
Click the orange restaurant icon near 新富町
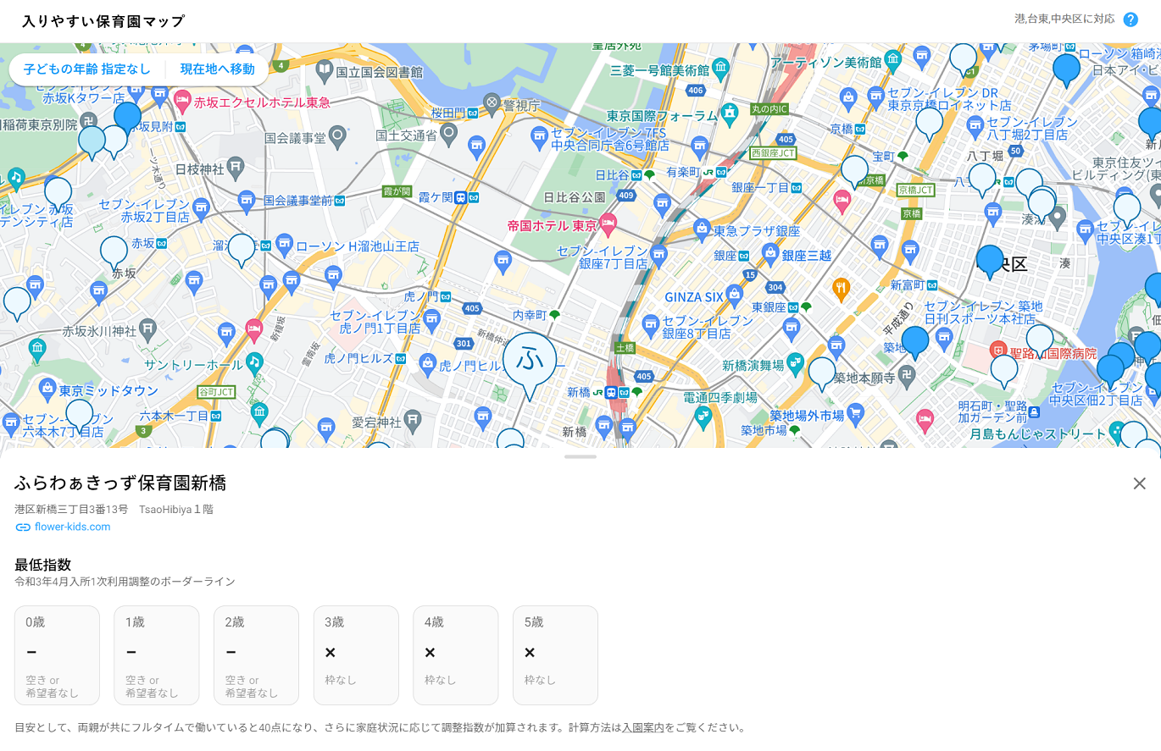(842, 289)
